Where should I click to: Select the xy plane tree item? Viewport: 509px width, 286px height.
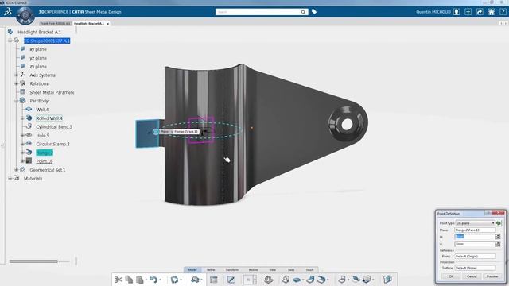coord(38,49)
